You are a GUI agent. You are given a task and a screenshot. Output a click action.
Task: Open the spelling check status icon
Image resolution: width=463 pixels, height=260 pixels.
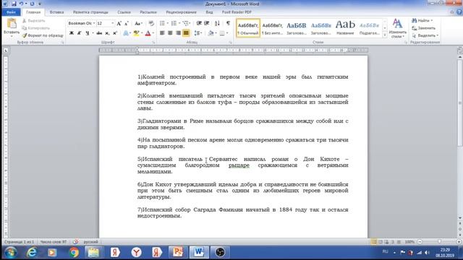75,242
